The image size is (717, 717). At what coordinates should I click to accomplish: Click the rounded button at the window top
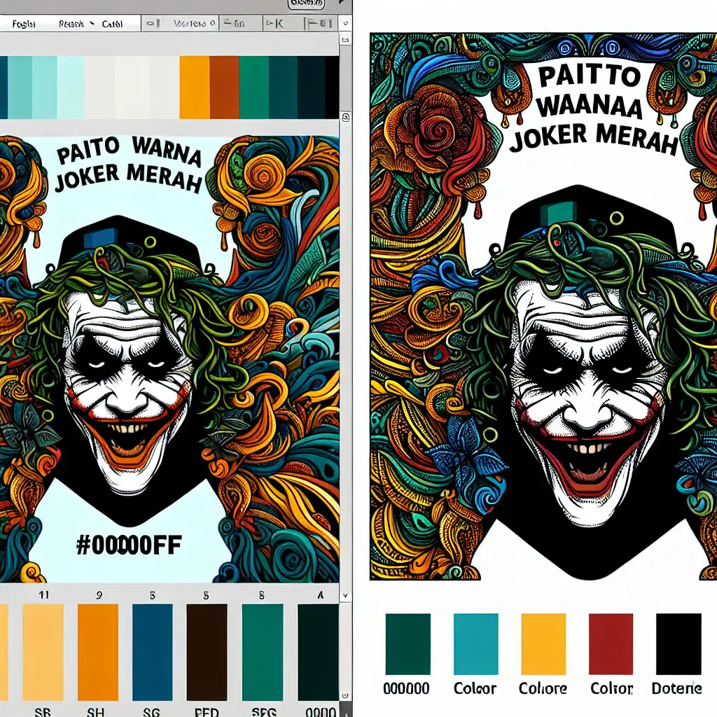307,4
